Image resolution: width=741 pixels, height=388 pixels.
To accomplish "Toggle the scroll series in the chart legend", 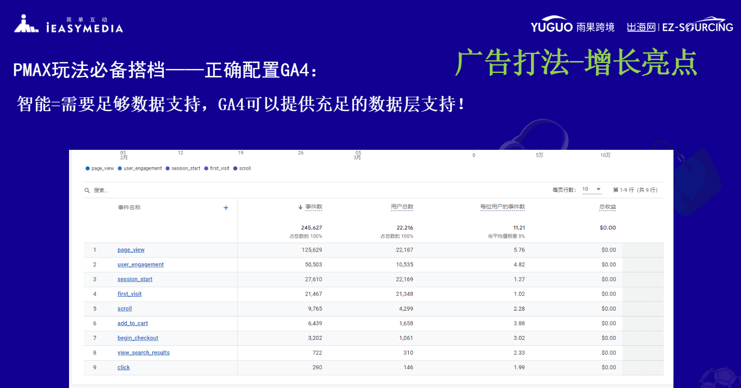I will tap(235, 168).
